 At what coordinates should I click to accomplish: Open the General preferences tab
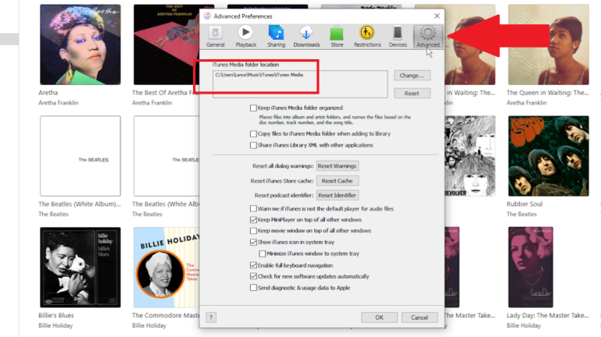[216, 37]
